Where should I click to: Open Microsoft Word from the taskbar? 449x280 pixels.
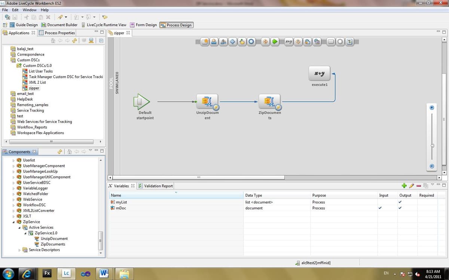[104, 273]
